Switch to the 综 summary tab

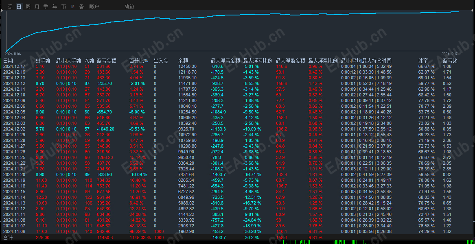(x=10, y=7)
